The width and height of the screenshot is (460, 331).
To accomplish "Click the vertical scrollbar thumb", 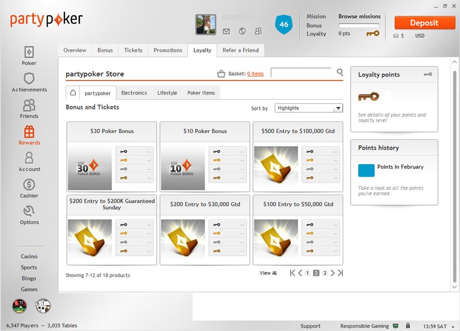I will point(455,176).
